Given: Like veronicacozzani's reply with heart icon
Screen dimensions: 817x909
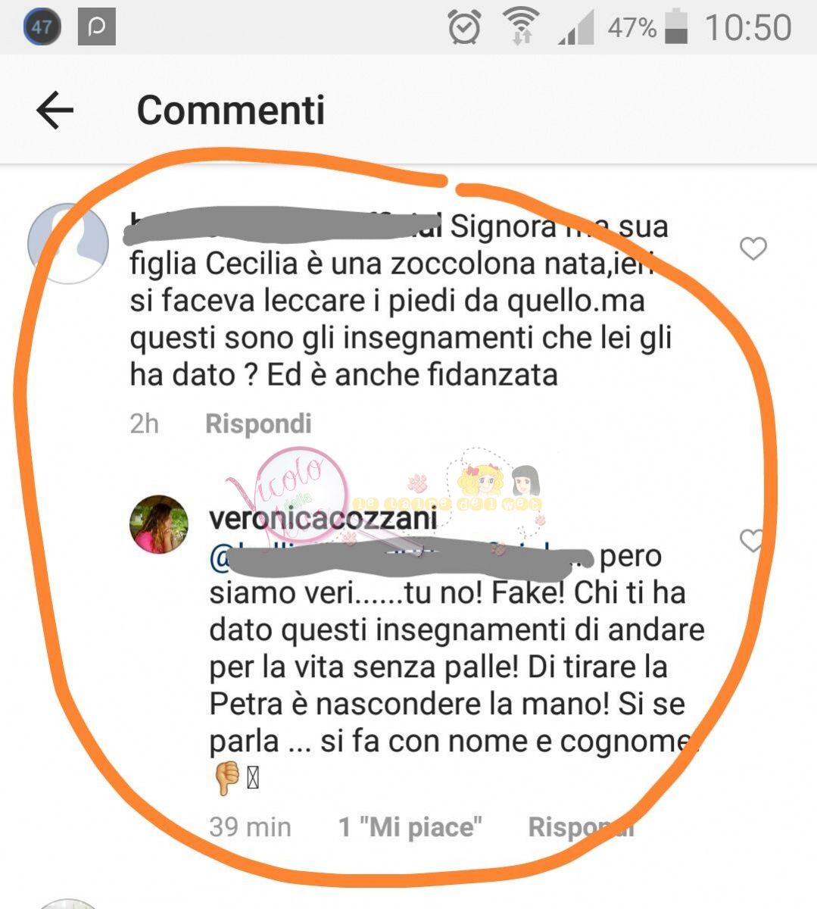Looking at the screenshot, I should 752,540.
